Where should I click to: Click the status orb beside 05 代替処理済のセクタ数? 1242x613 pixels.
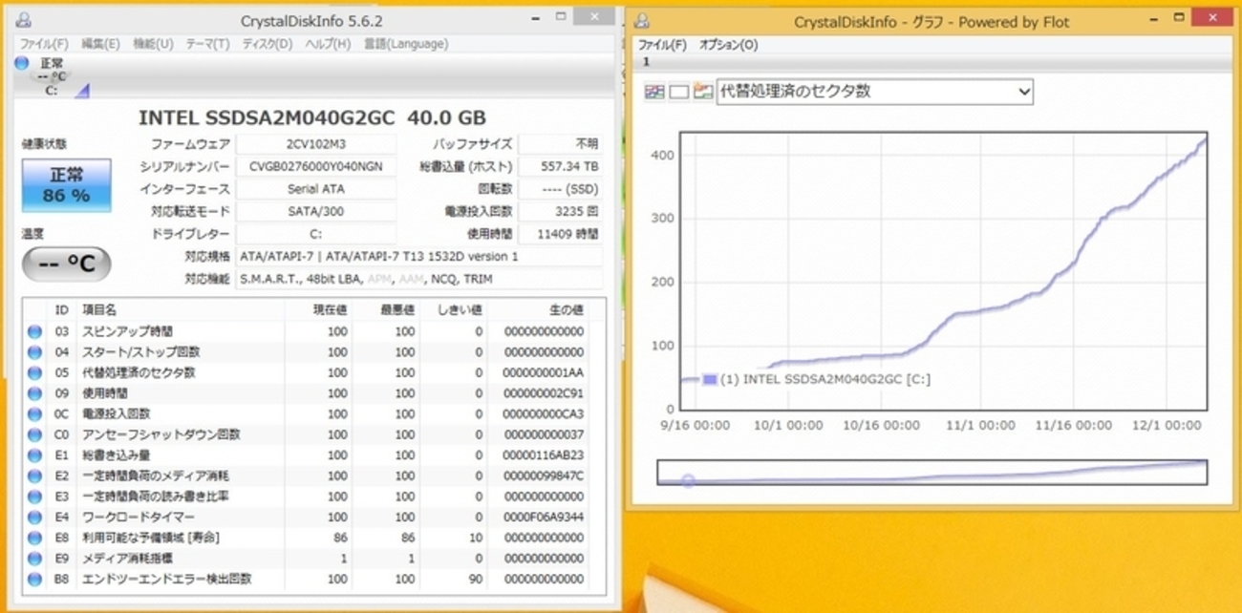pos(35,372)
